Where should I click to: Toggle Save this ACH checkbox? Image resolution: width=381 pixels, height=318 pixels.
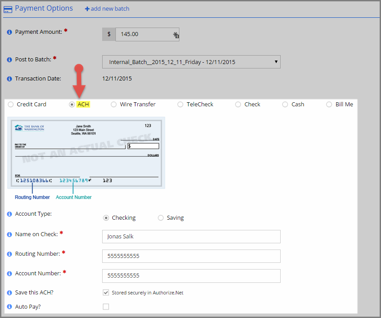[106, 293]
